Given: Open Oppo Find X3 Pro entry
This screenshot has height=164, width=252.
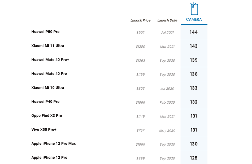Looking at the screenshot, I should point(47,116).
